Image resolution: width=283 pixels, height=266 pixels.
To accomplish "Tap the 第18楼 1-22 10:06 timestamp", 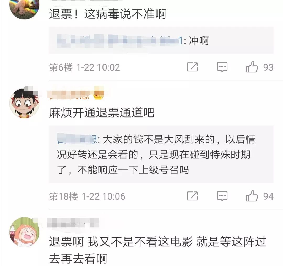I will (87, 196).
